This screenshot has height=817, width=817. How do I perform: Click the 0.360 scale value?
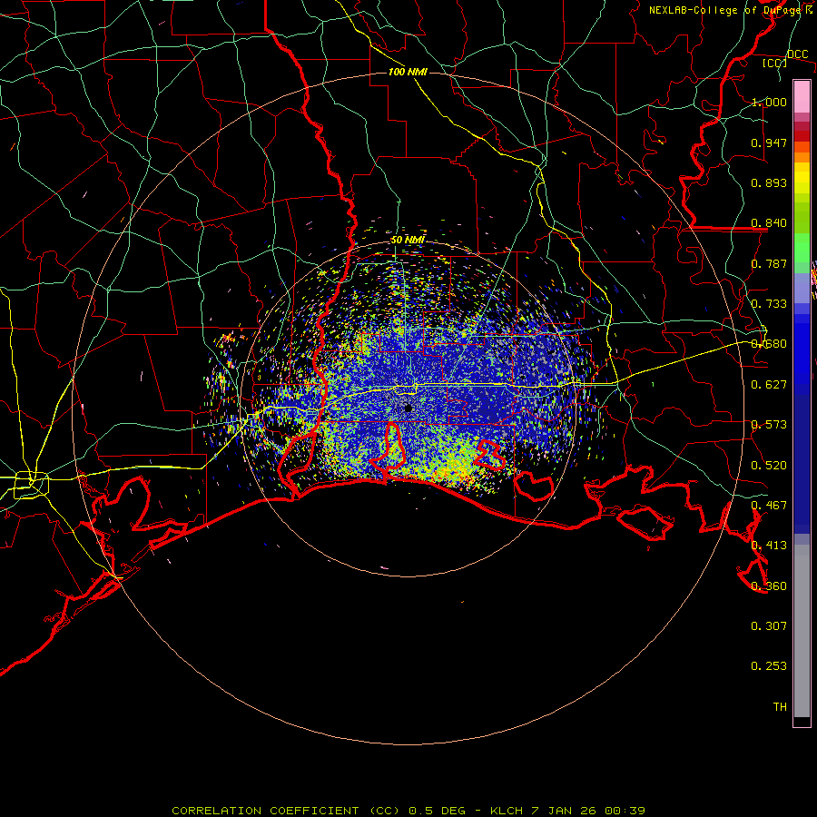coord(769,586)
